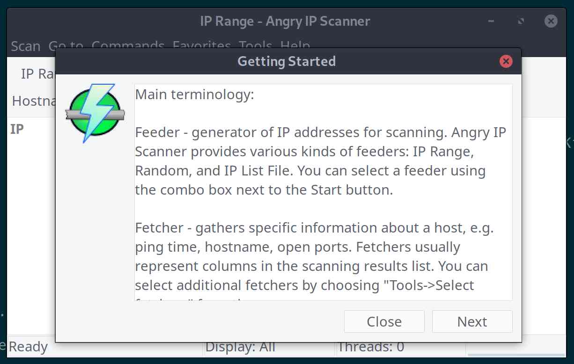Minimize the Angry IP Scanner main window

(491, 21)
